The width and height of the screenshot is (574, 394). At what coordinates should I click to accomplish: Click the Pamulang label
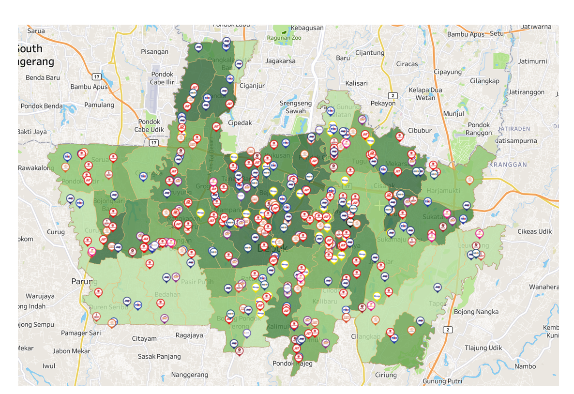99,105
